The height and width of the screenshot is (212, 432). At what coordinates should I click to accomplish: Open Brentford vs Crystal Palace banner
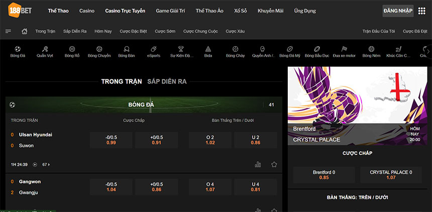point(358,106)
